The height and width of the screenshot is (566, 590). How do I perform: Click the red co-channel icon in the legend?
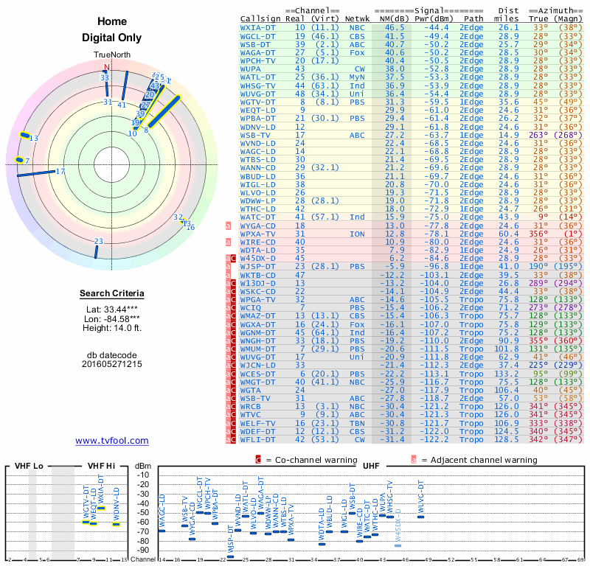click(x=258, y=460)
